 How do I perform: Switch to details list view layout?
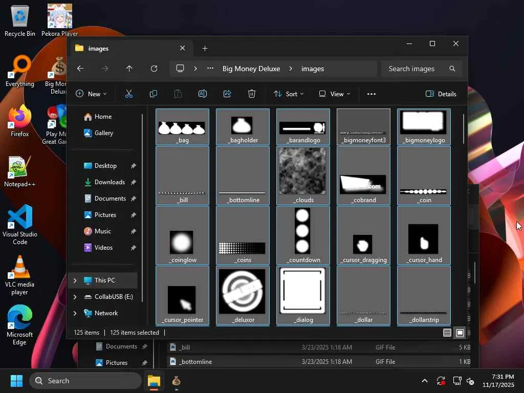click(447, 333)
